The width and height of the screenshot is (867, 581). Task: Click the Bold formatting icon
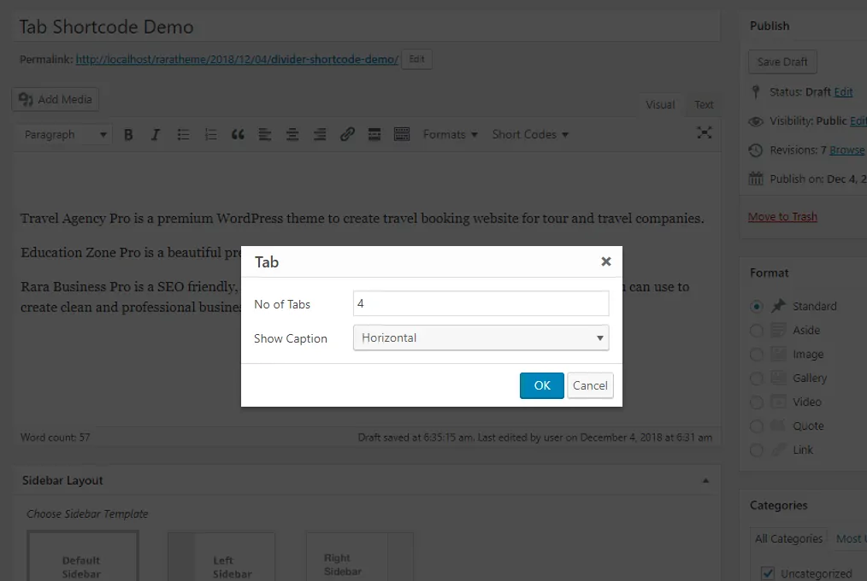[x=128, y=134]
